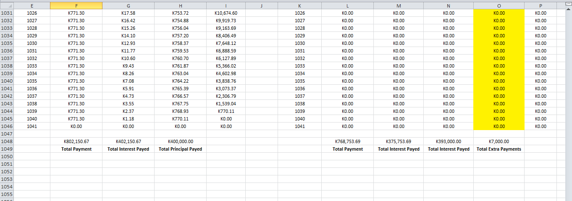Click the Total Principal Payed label

(x=180, y=149)
